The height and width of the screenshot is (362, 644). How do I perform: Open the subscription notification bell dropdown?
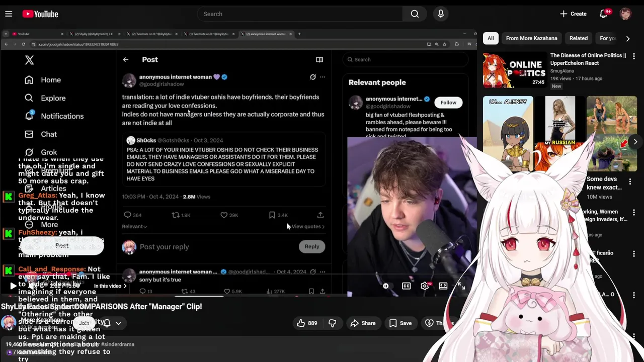pos(113,323)
